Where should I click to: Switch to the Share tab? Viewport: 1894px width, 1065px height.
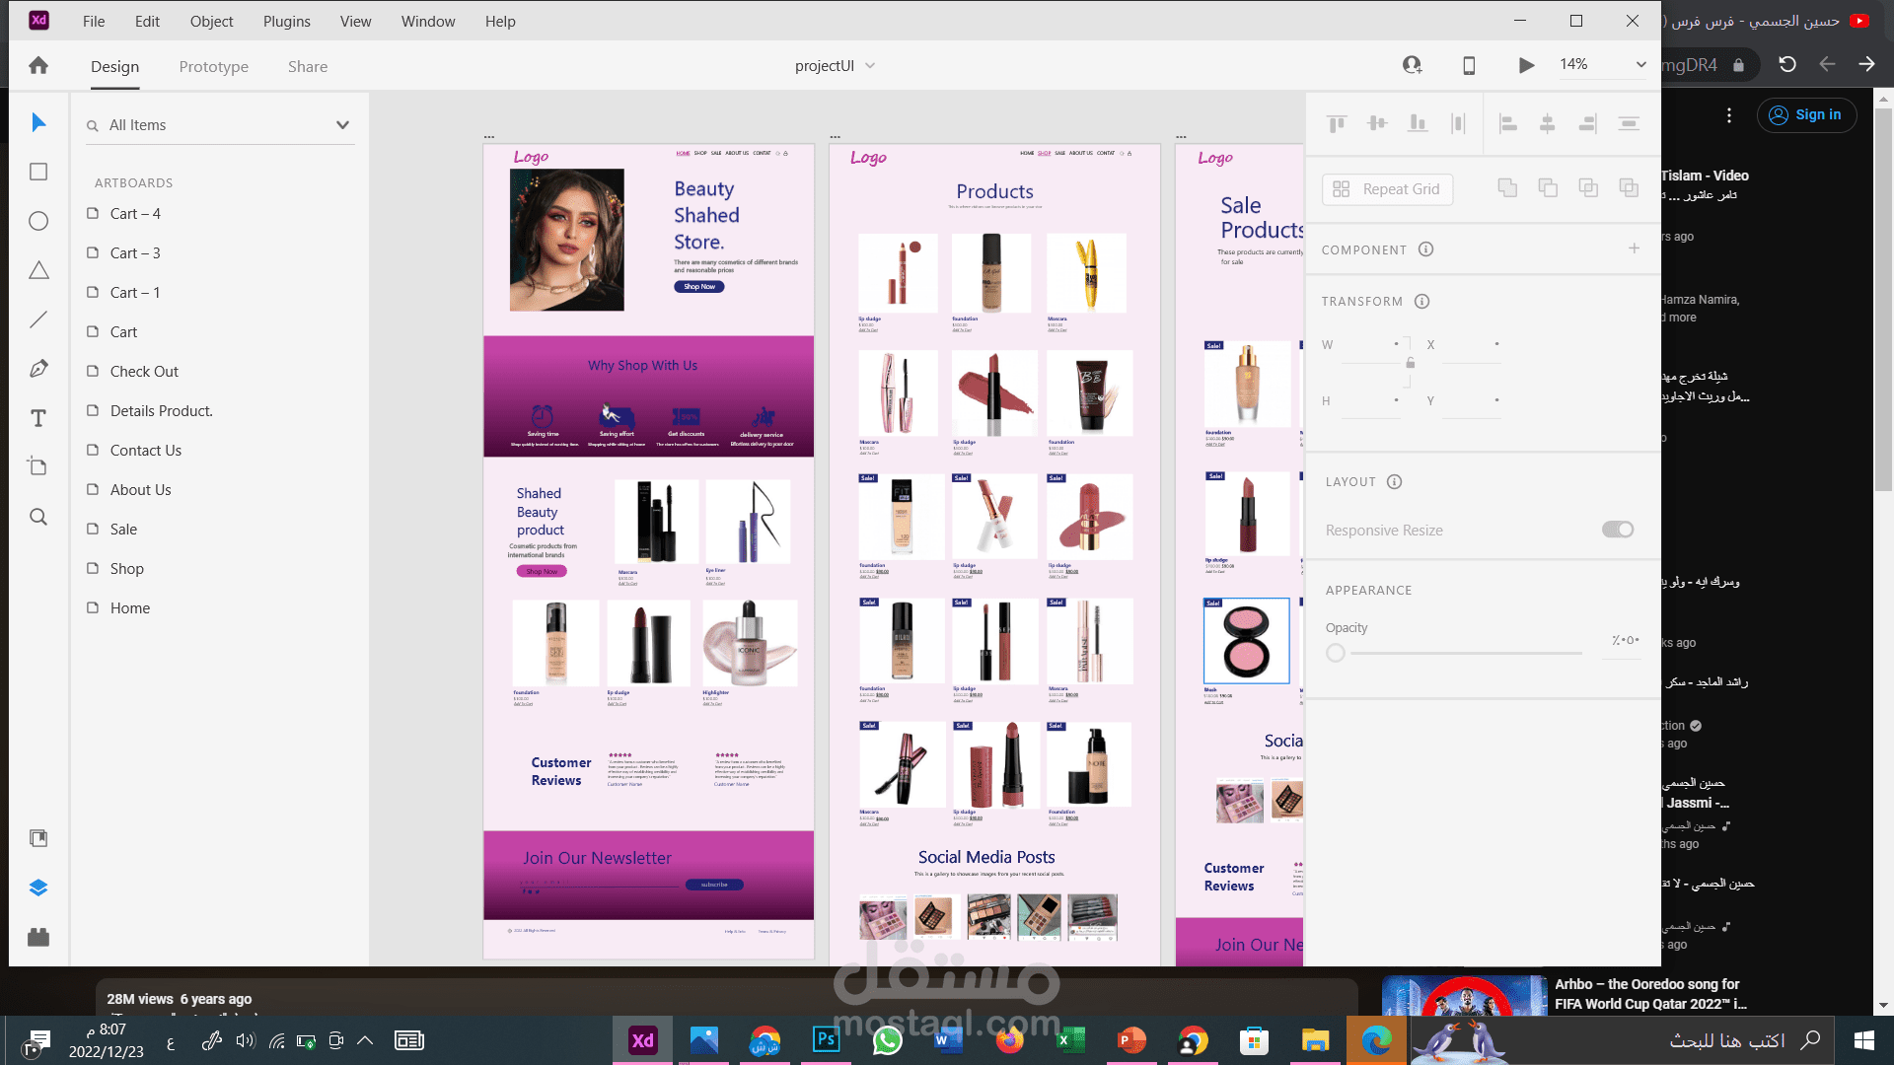pos(308,66)
